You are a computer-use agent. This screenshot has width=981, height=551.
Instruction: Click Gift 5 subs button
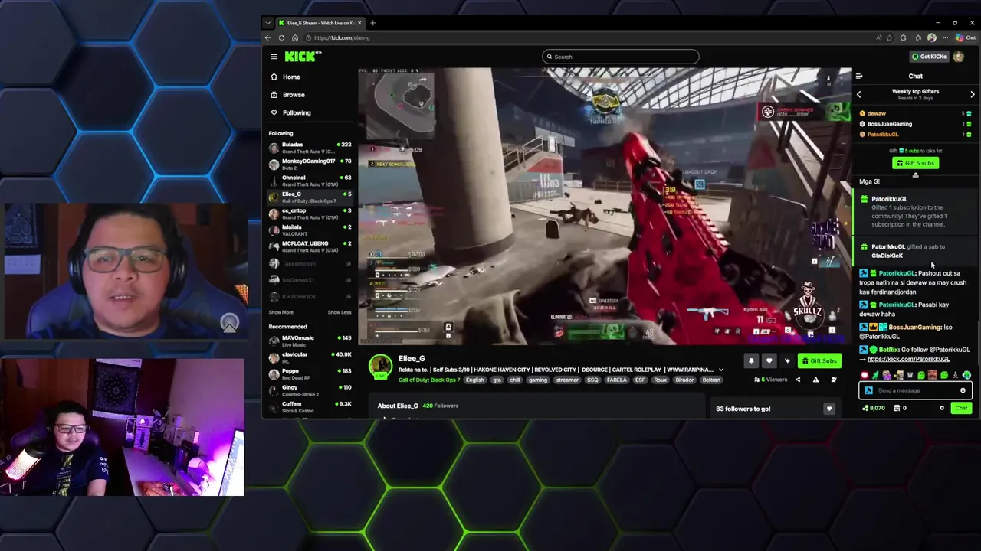point(915,163)
